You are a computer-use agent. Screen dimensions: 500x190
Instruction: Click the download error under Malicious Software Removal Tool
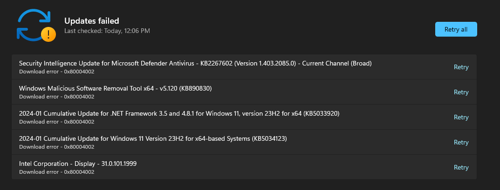point(56,97)
